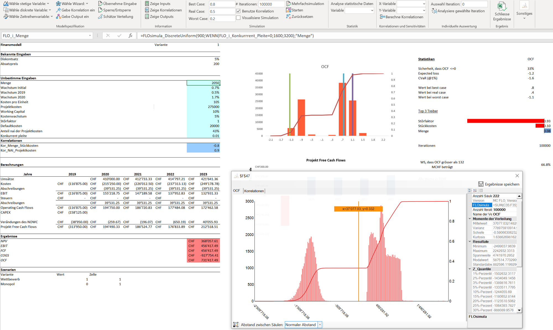Click the Schliesse Ergebnisse Excel icon
The height and width of the screenshot is (330, 553).
[502, 6]
